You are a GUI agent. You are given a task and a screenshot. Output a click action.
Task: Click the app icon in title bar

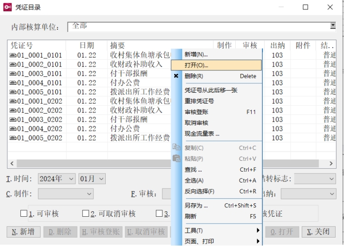coord(7,7)
